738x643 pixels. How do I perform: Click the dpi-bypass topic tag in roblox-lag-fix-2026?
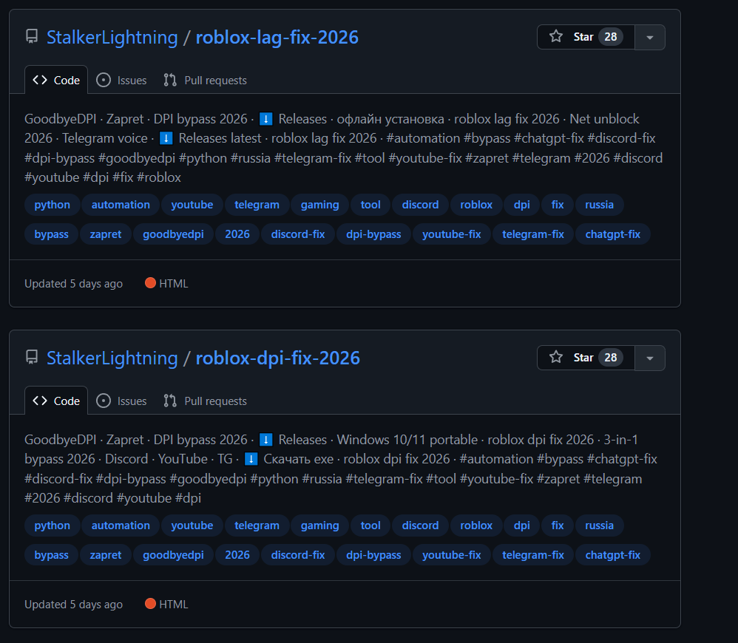point(373,234)
